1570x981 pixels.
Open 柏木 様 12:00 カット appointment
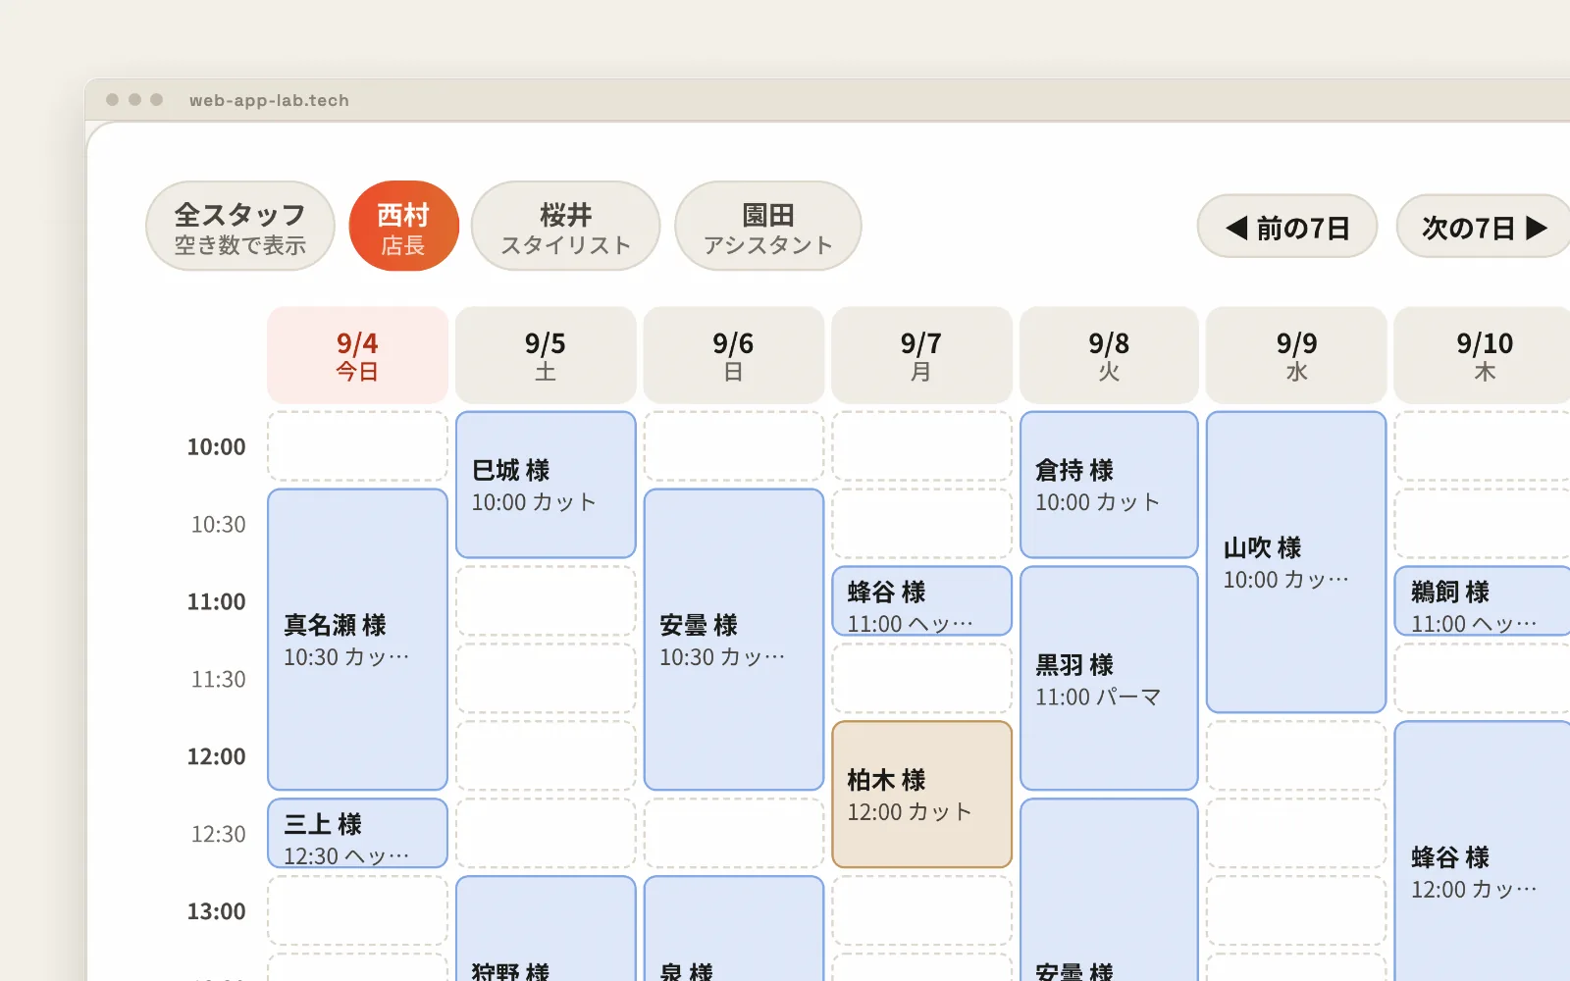[921, 795]
